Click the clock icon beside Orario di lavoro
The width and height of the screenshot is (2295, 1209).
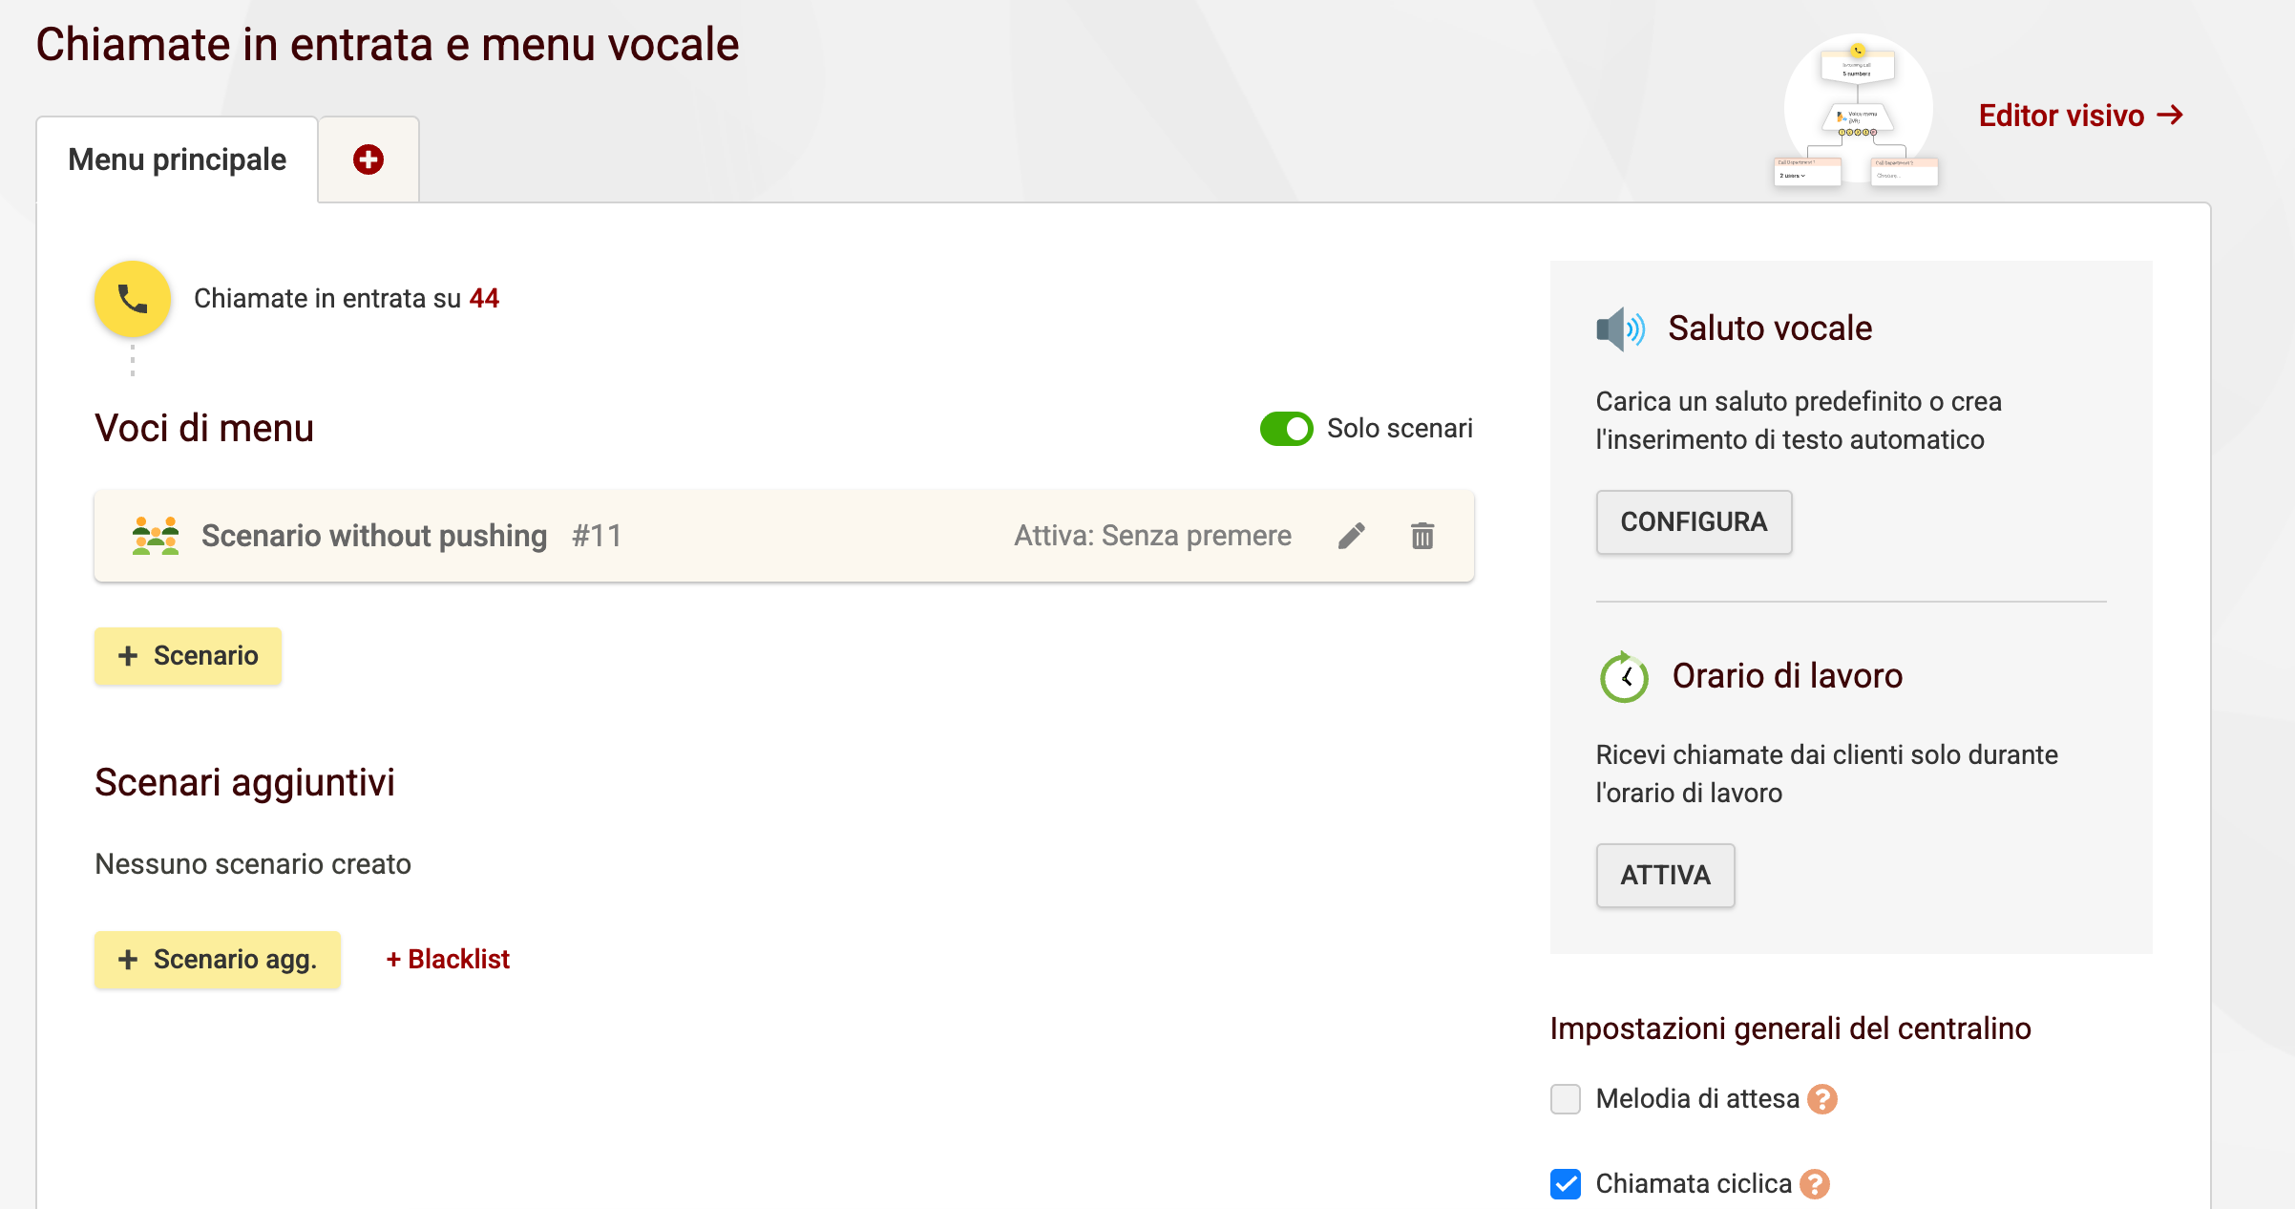pos(1623,676)
